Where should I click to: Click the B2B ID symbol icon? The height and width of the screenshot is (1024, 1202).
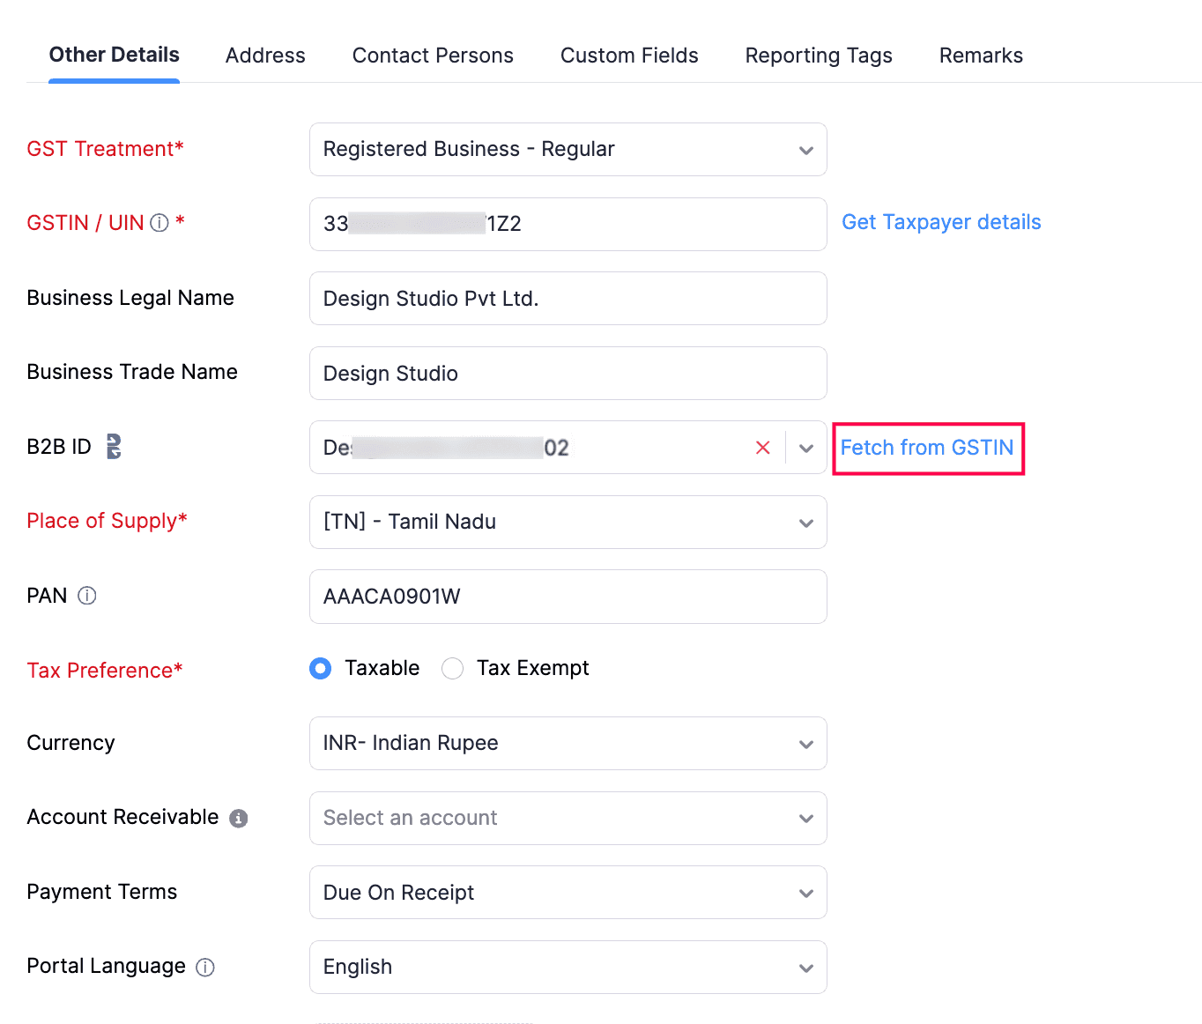pos(114,447)
